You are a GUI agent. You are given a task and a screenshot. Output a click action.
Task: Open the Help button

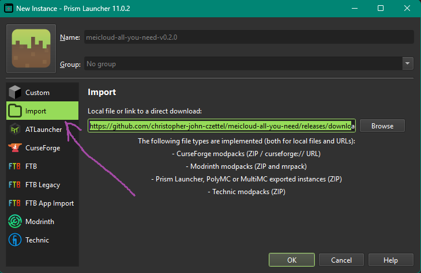(x=390, y=260)
